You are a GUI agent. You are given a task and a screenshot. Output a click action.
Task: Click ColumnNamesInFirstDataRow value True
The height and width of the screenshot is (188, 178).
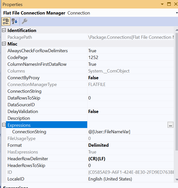92,64
